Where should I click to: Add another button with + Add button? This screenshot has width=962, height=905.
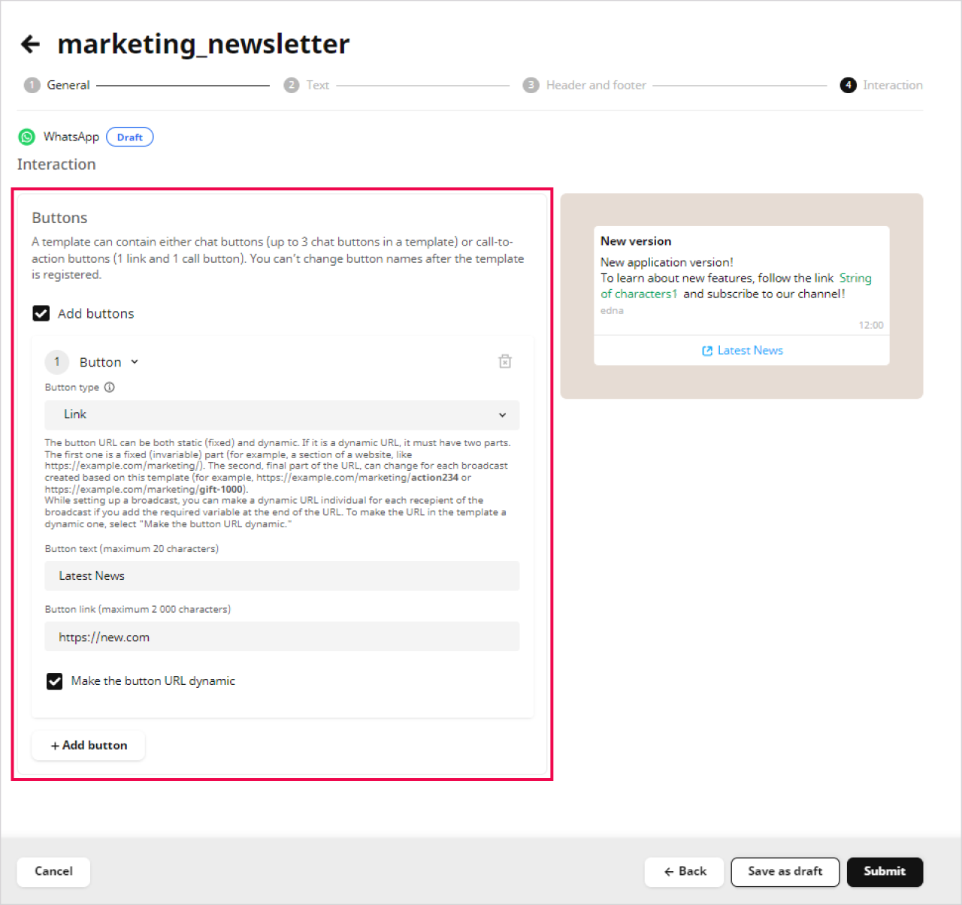click(89, 745)
